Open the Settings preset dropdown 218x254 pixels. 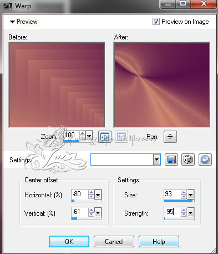click(x=156, y=160)
